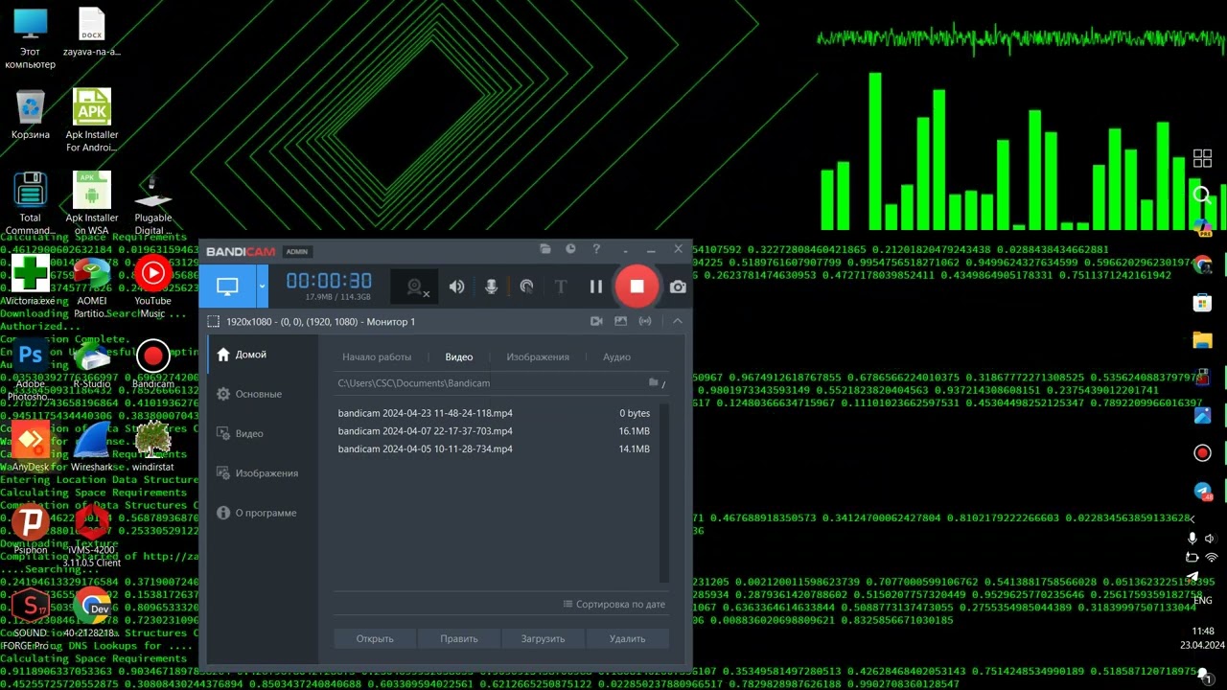
Task: Select bandicam 2024-04-05 10-11-28-734.mp4
Action: [494, 448]
